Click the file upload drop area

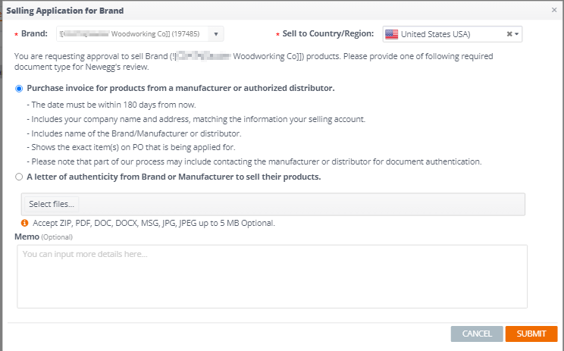[x=273, y=204]
